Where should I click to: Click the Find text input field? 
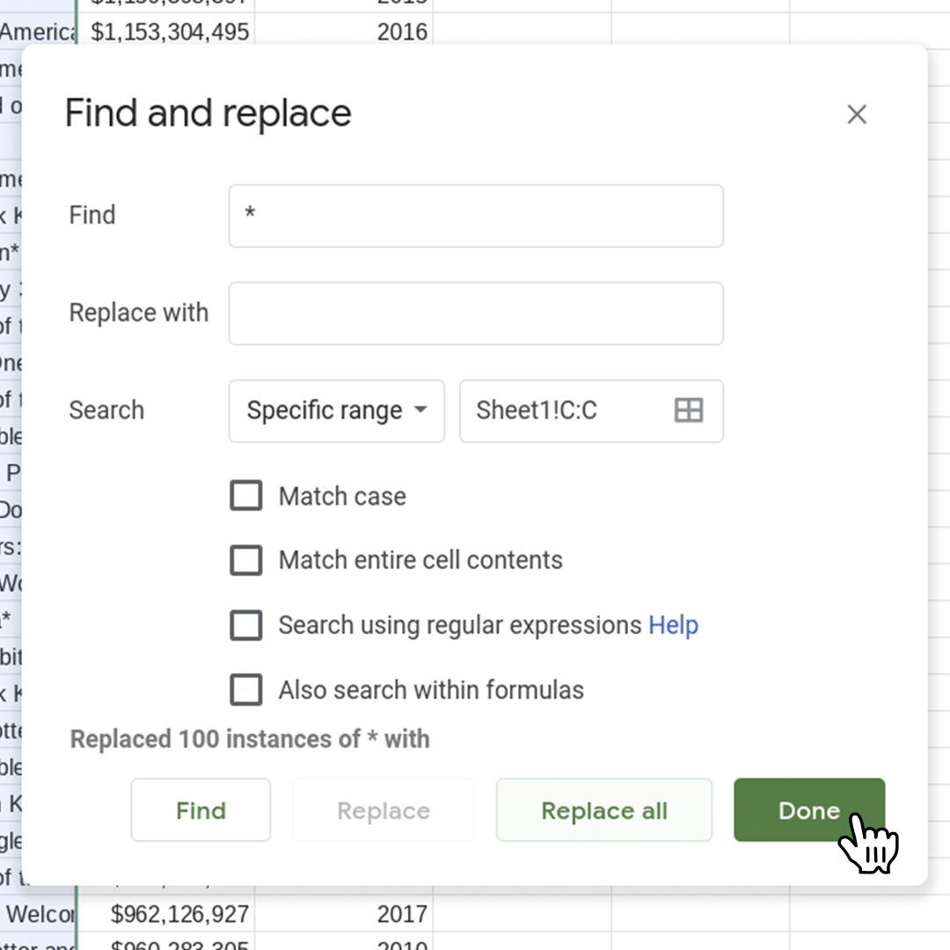pyautogui.click(x=476, y=216)
